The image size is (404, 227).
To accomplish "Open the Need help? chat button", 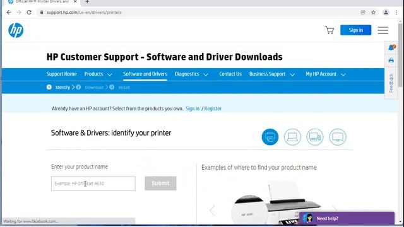I will coord(347,218).
